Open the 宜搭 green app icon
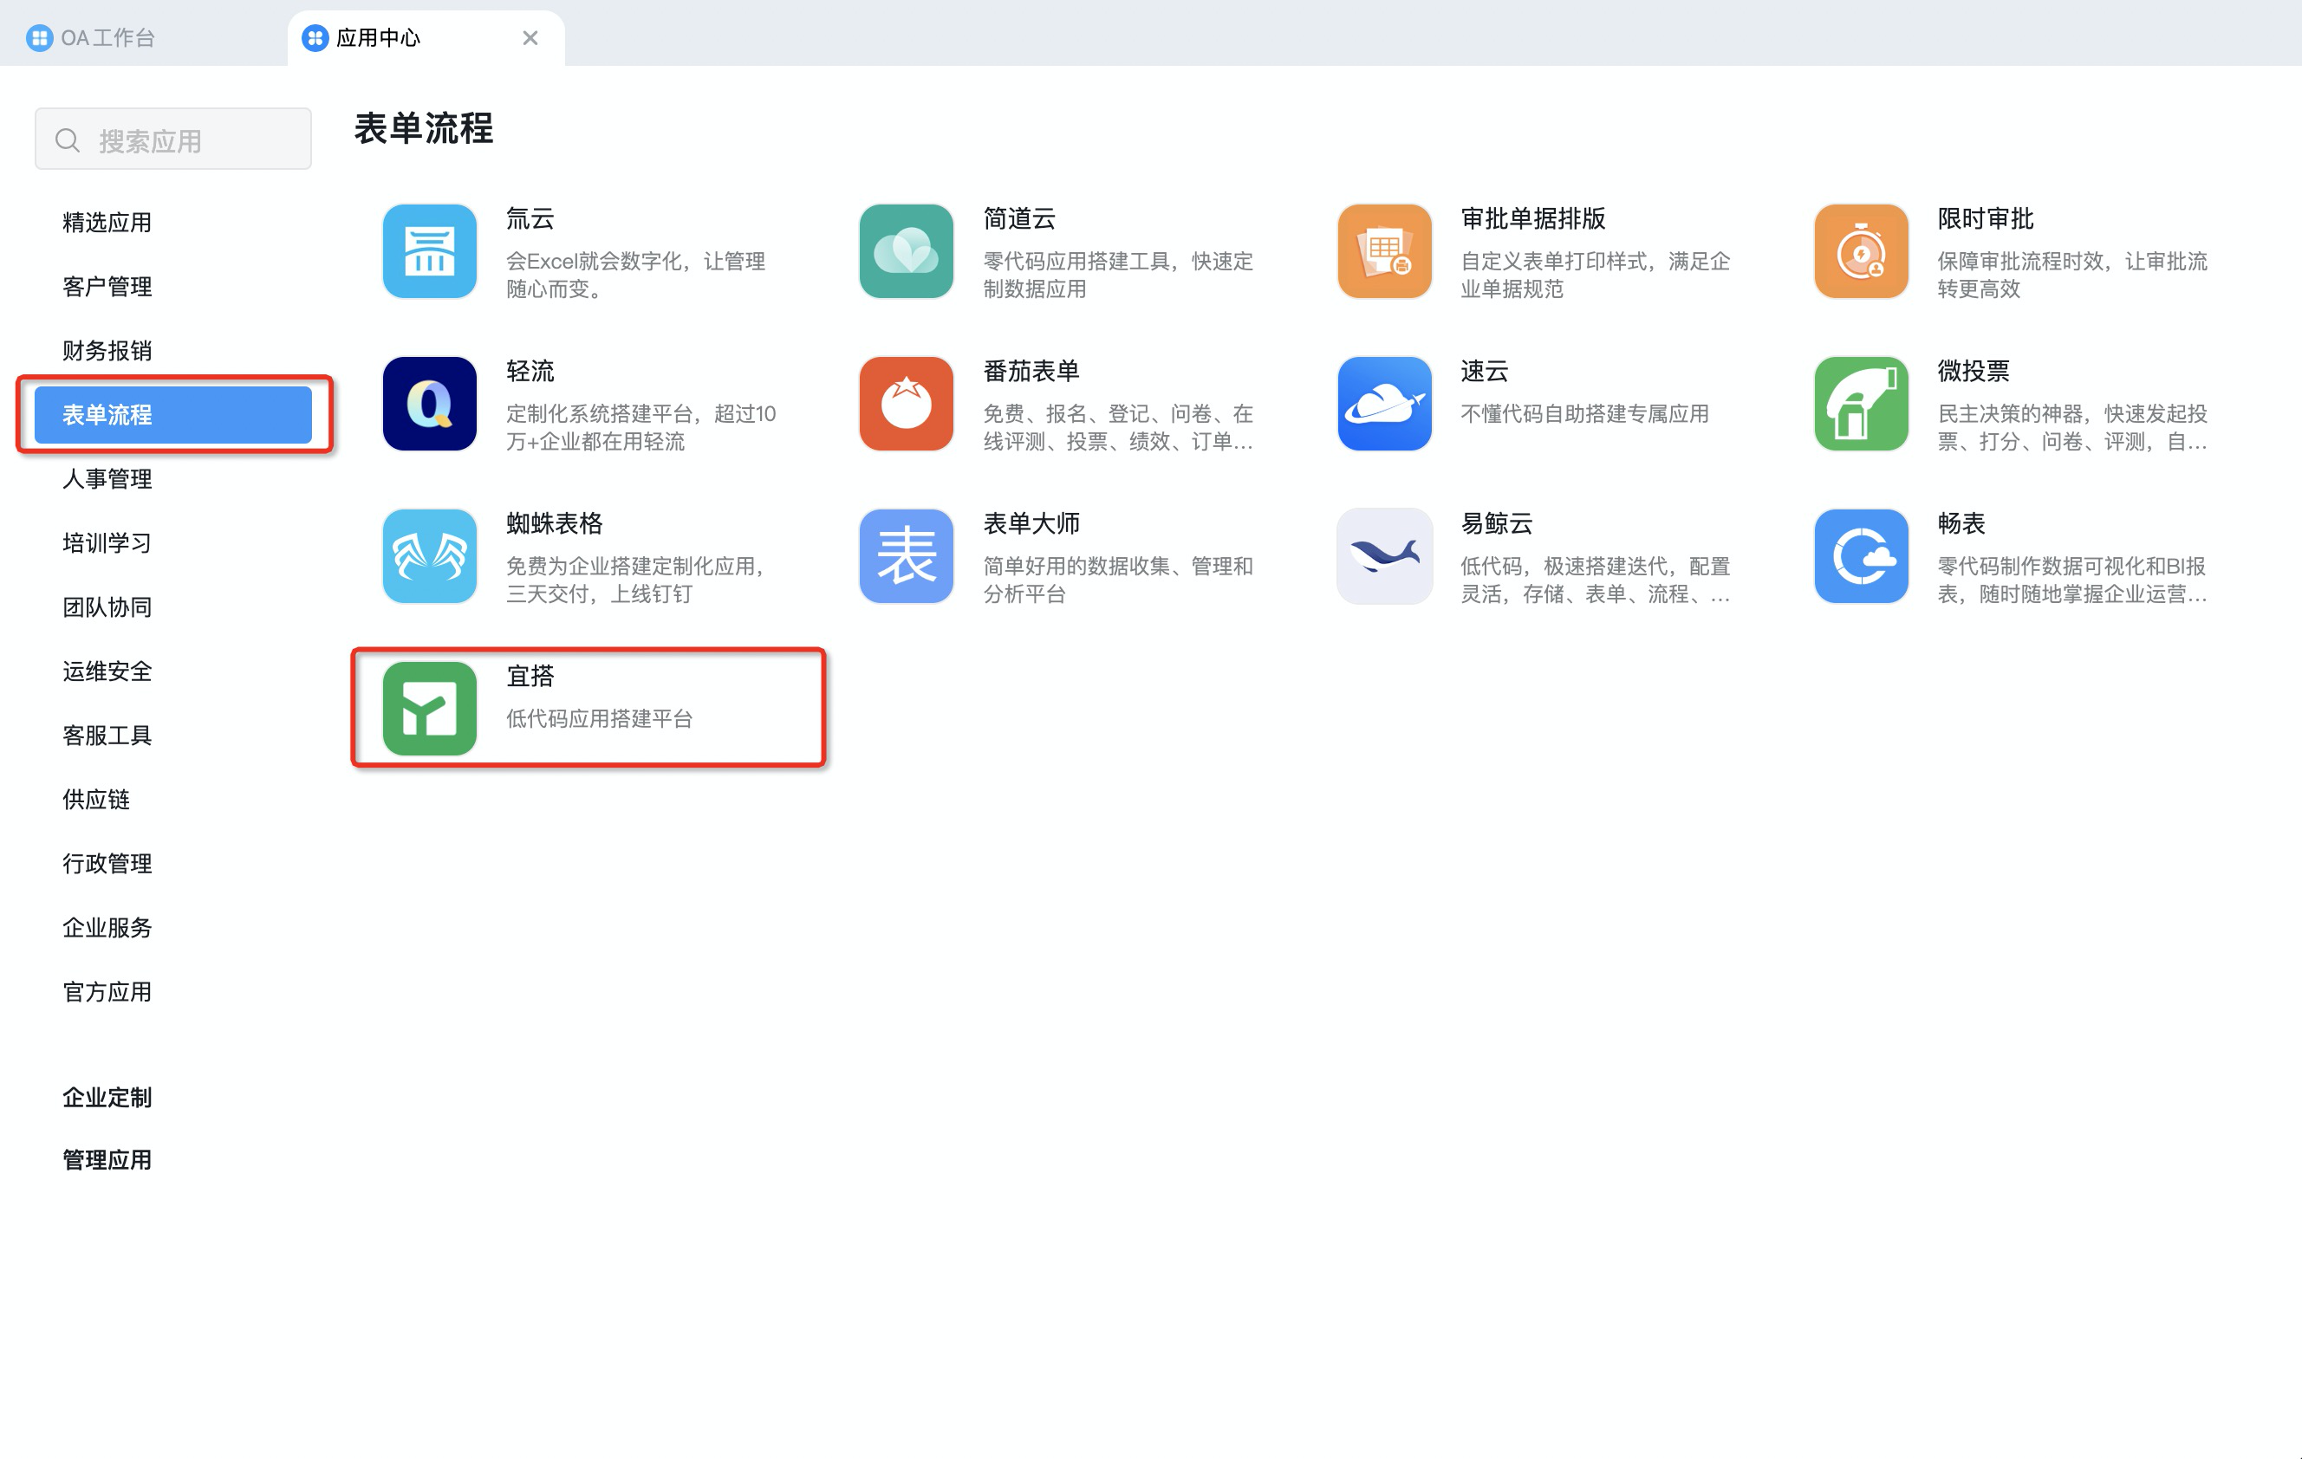2302x1459 pixels. 429,708
